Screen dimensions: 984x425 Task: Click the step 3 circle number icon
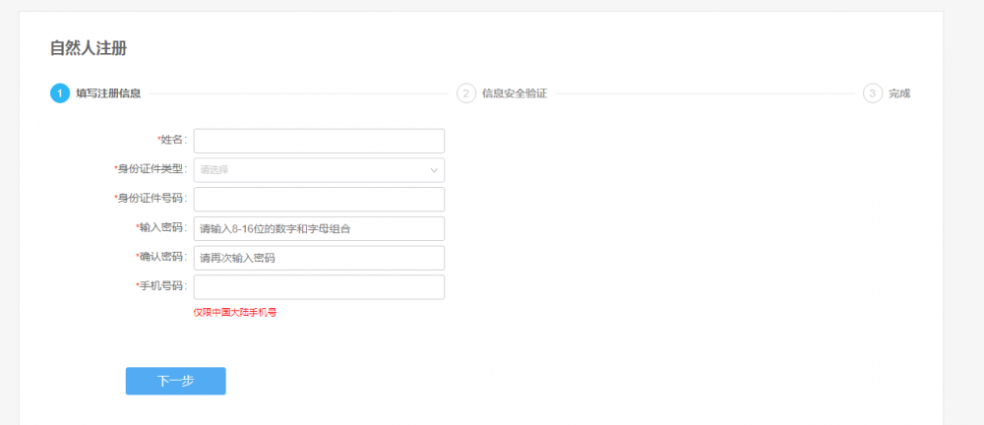pyautogui.click(x=872, y=93)
